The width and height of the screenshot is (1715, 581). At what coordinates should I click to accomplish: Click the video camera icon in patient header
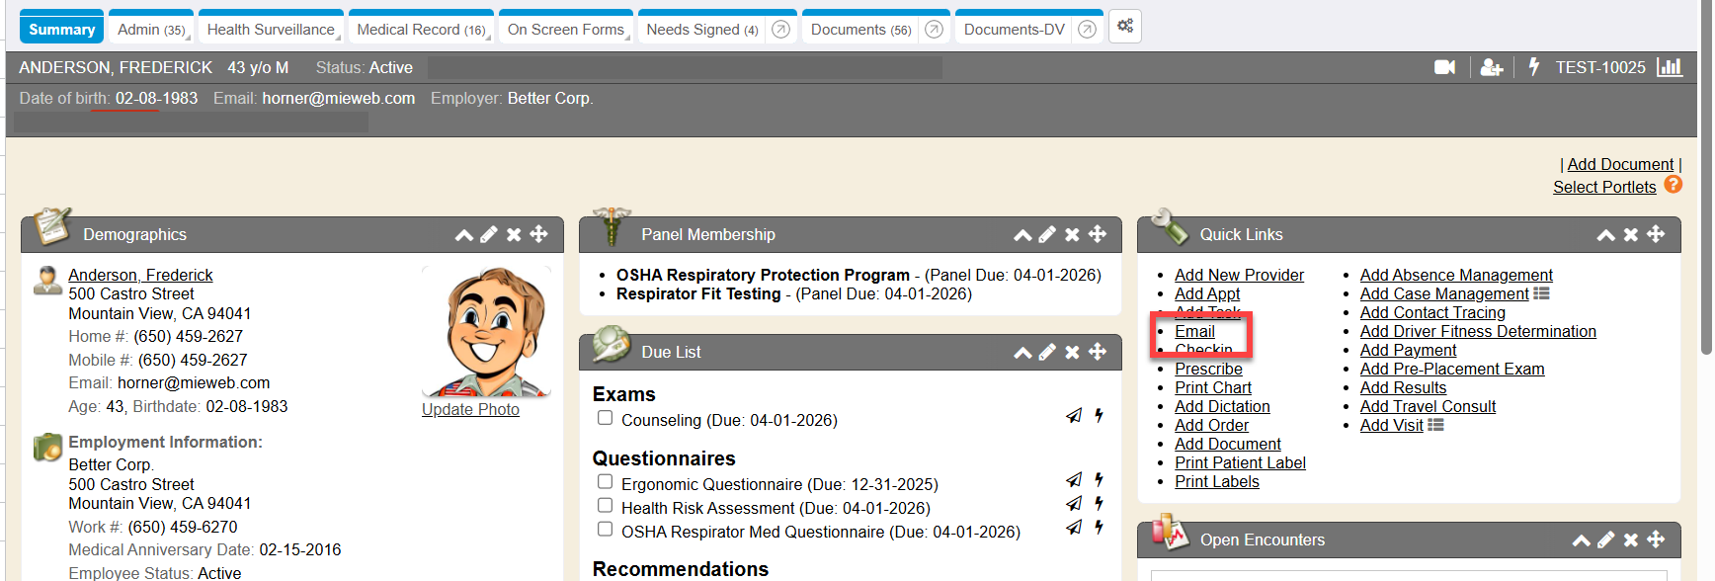pyautogui.click(x=1444, y=67)
